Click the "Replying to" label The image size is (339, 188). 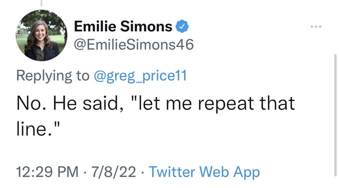click(x=53, y=76)
